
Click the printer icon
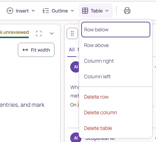(127, 11)
